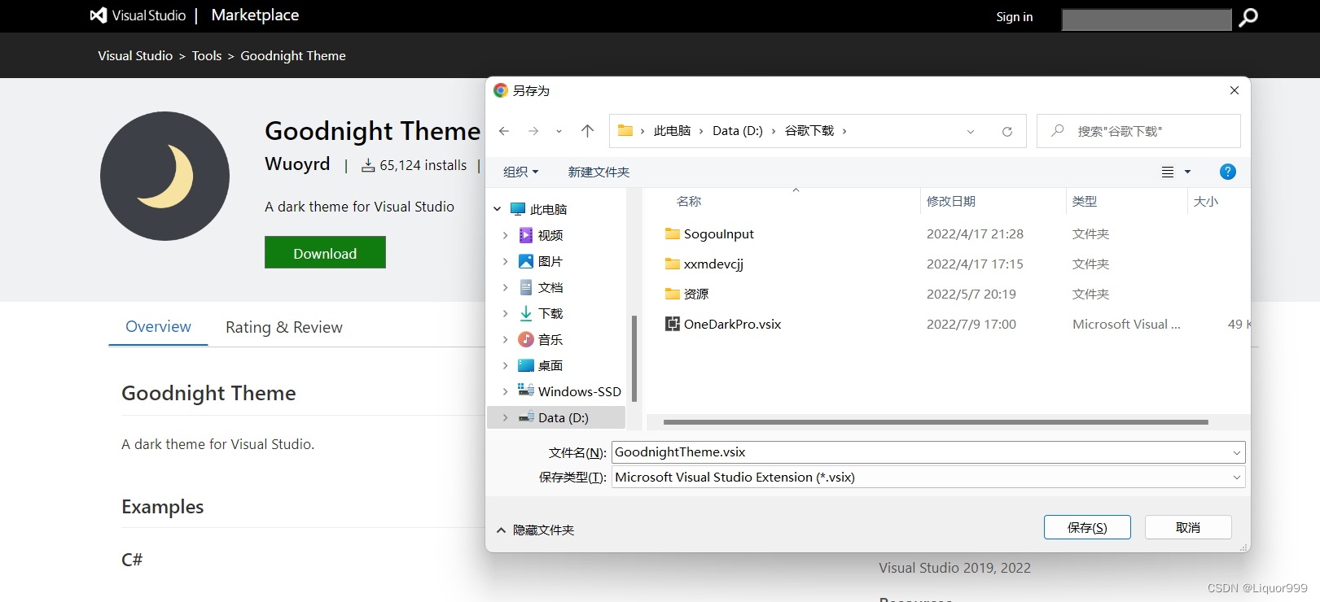Viewport: 1320px width, 602px height.
Task: Close the 另存为 save dialog
Action: [x=1234, y=90]
